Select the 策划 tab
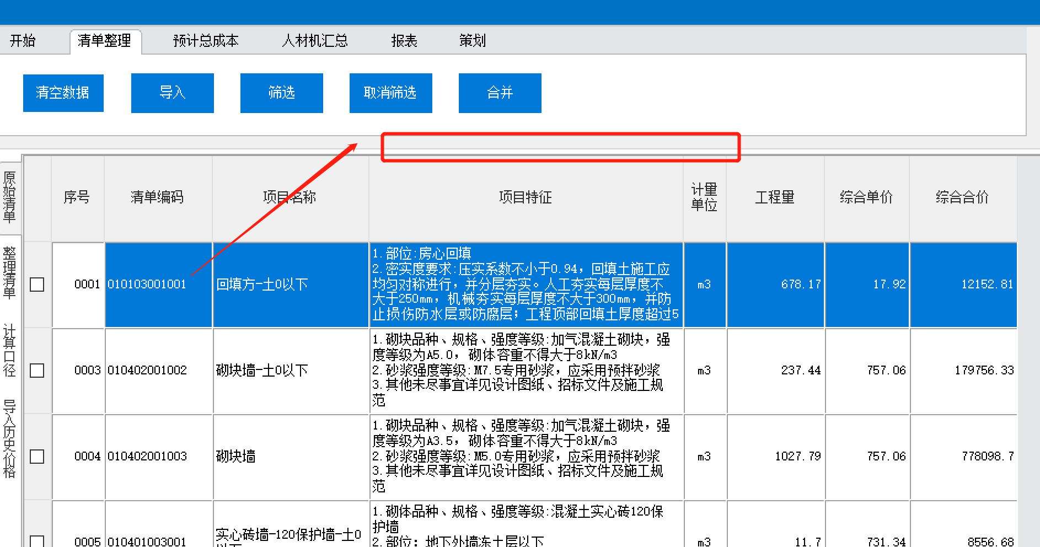1040x547 pixels. pyautogui.click(x=472, y=41)
